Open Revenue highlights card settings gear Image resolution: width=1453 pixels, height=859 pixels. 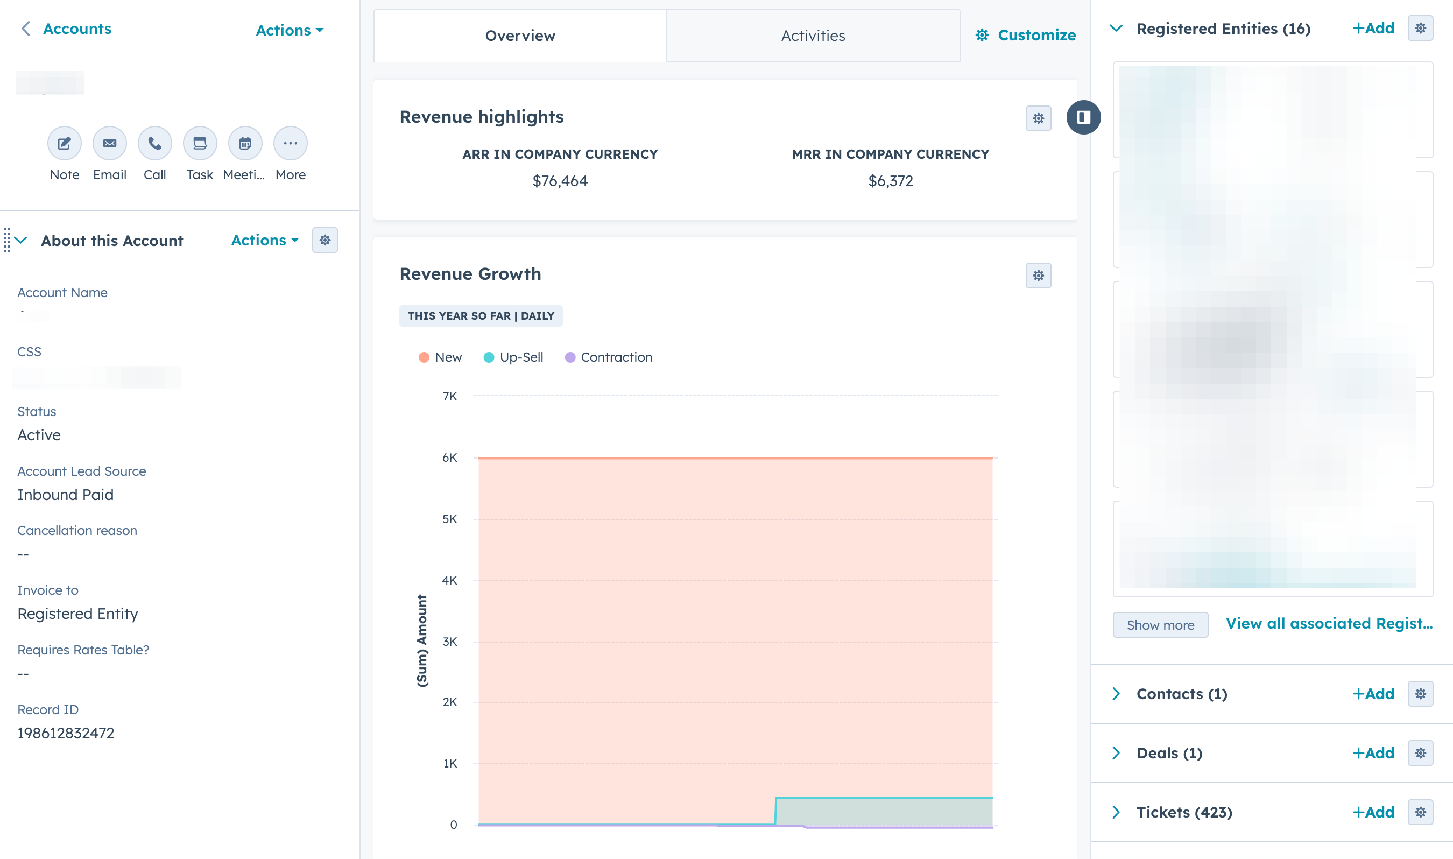click(x=1038, y=118)
